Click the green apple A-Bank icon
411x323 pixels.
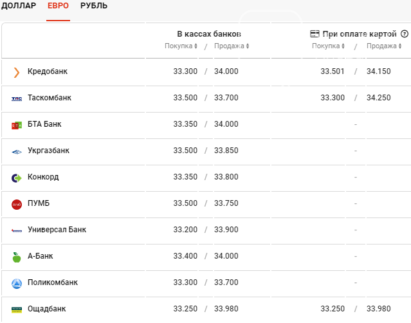(x=17, y=257)
